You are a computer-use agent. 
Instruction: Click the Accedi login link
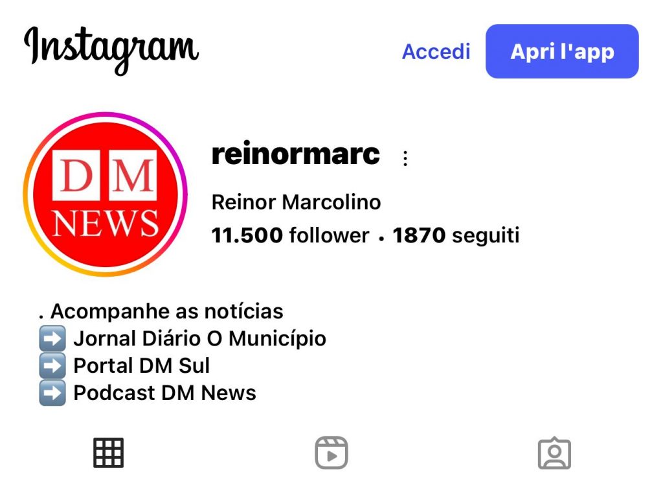tap(436, 52)
